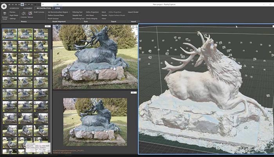Switch to the WORKFLOW tab

coord(14,8)
